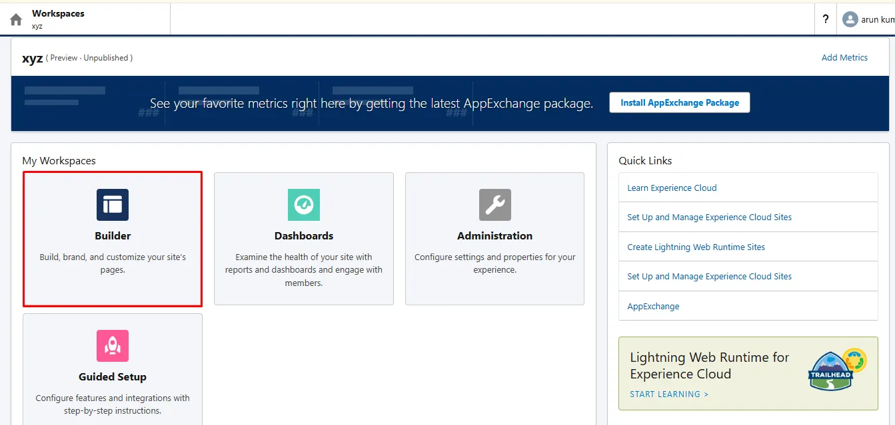Click START LEARNING link in Trailhead banner
This screenshot has width=895, height=425.
point(668,394)
